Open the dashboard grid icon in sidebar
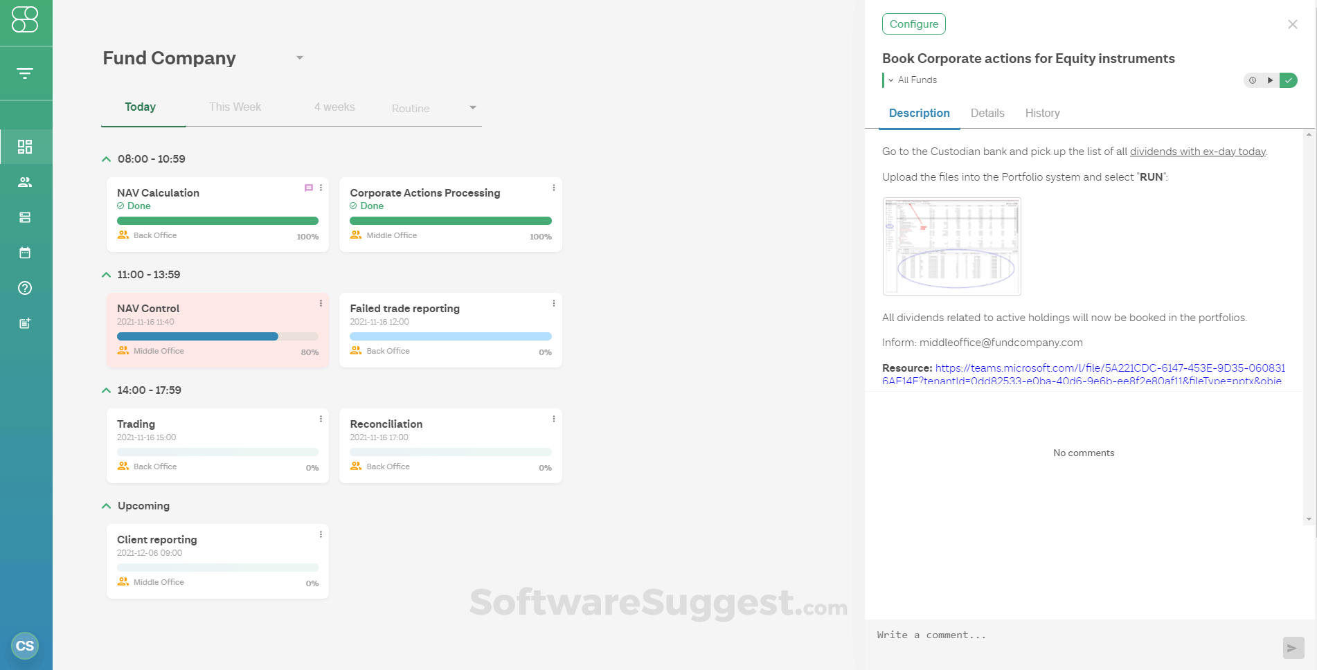Viewport: 1317px width, 670px height. 25,147
